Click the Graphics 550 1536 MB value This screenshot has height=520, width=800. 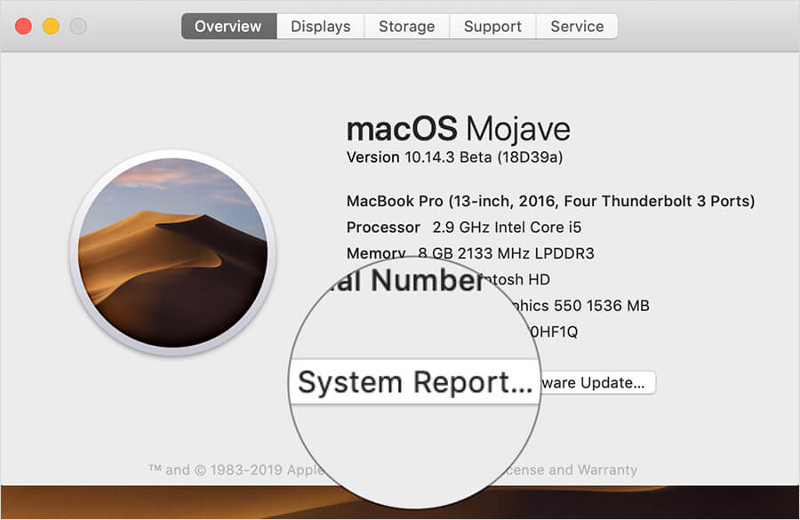580,306
